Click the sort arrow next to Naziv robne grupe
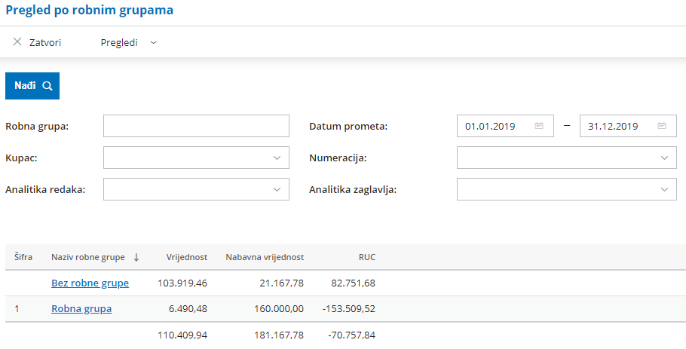This screenshot has height=349, width=686. [136, 257]
